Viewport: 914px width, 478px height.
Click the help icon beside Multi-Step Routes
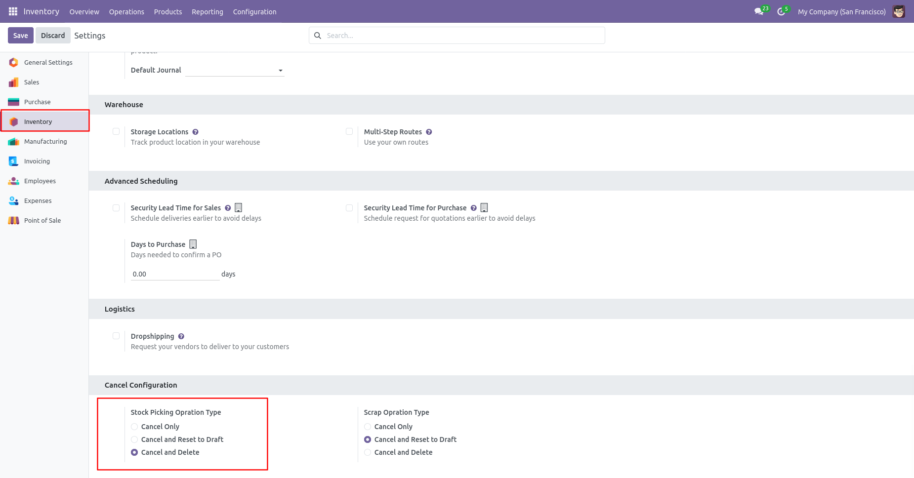pos(429,132)
